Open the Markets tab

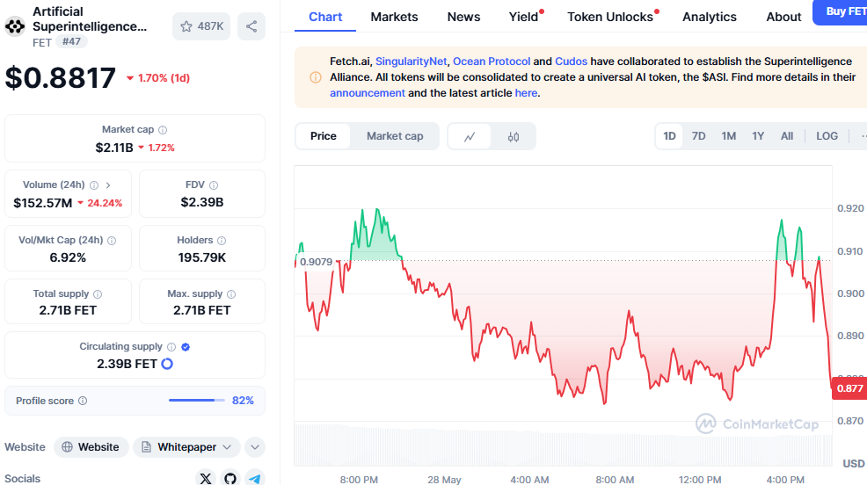point(394,17)
